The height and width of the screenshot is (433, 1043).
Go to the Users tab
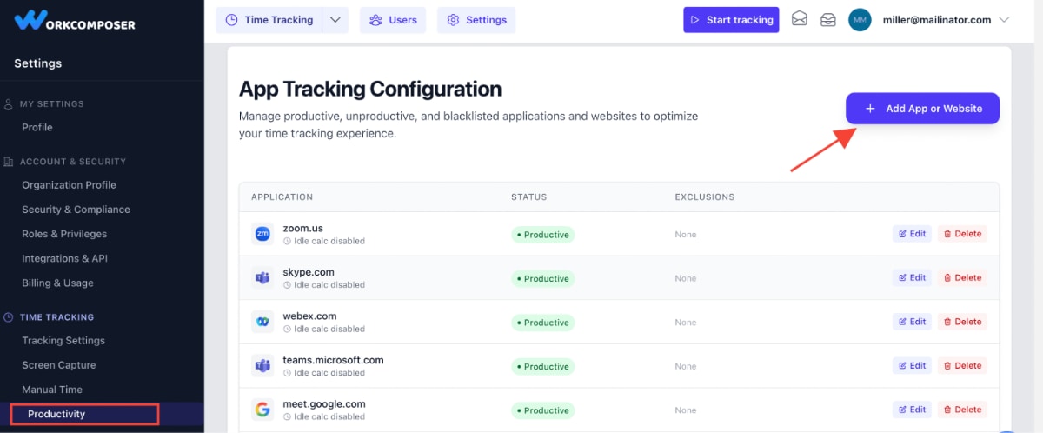click(x=393, y=20)
